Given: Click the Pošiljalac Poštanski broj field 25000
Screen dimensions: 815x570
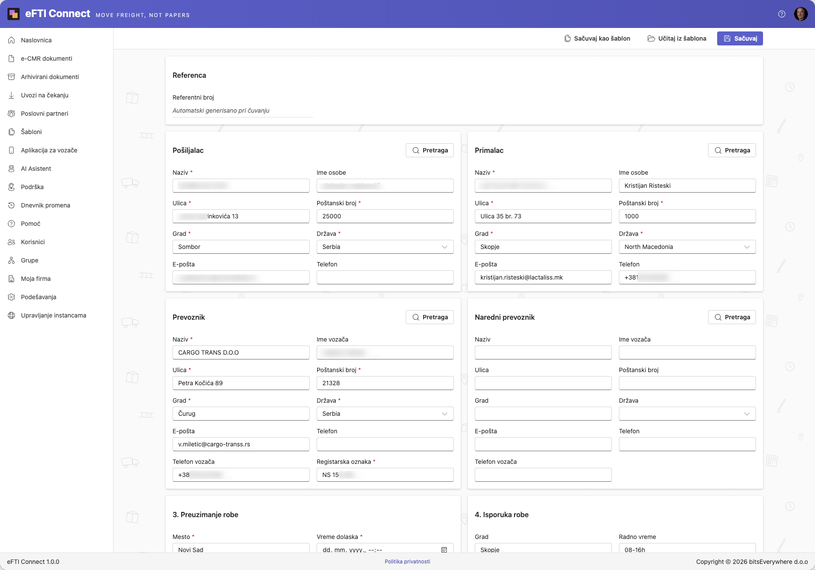Looking at the screenshot, I should coord(385,216).
